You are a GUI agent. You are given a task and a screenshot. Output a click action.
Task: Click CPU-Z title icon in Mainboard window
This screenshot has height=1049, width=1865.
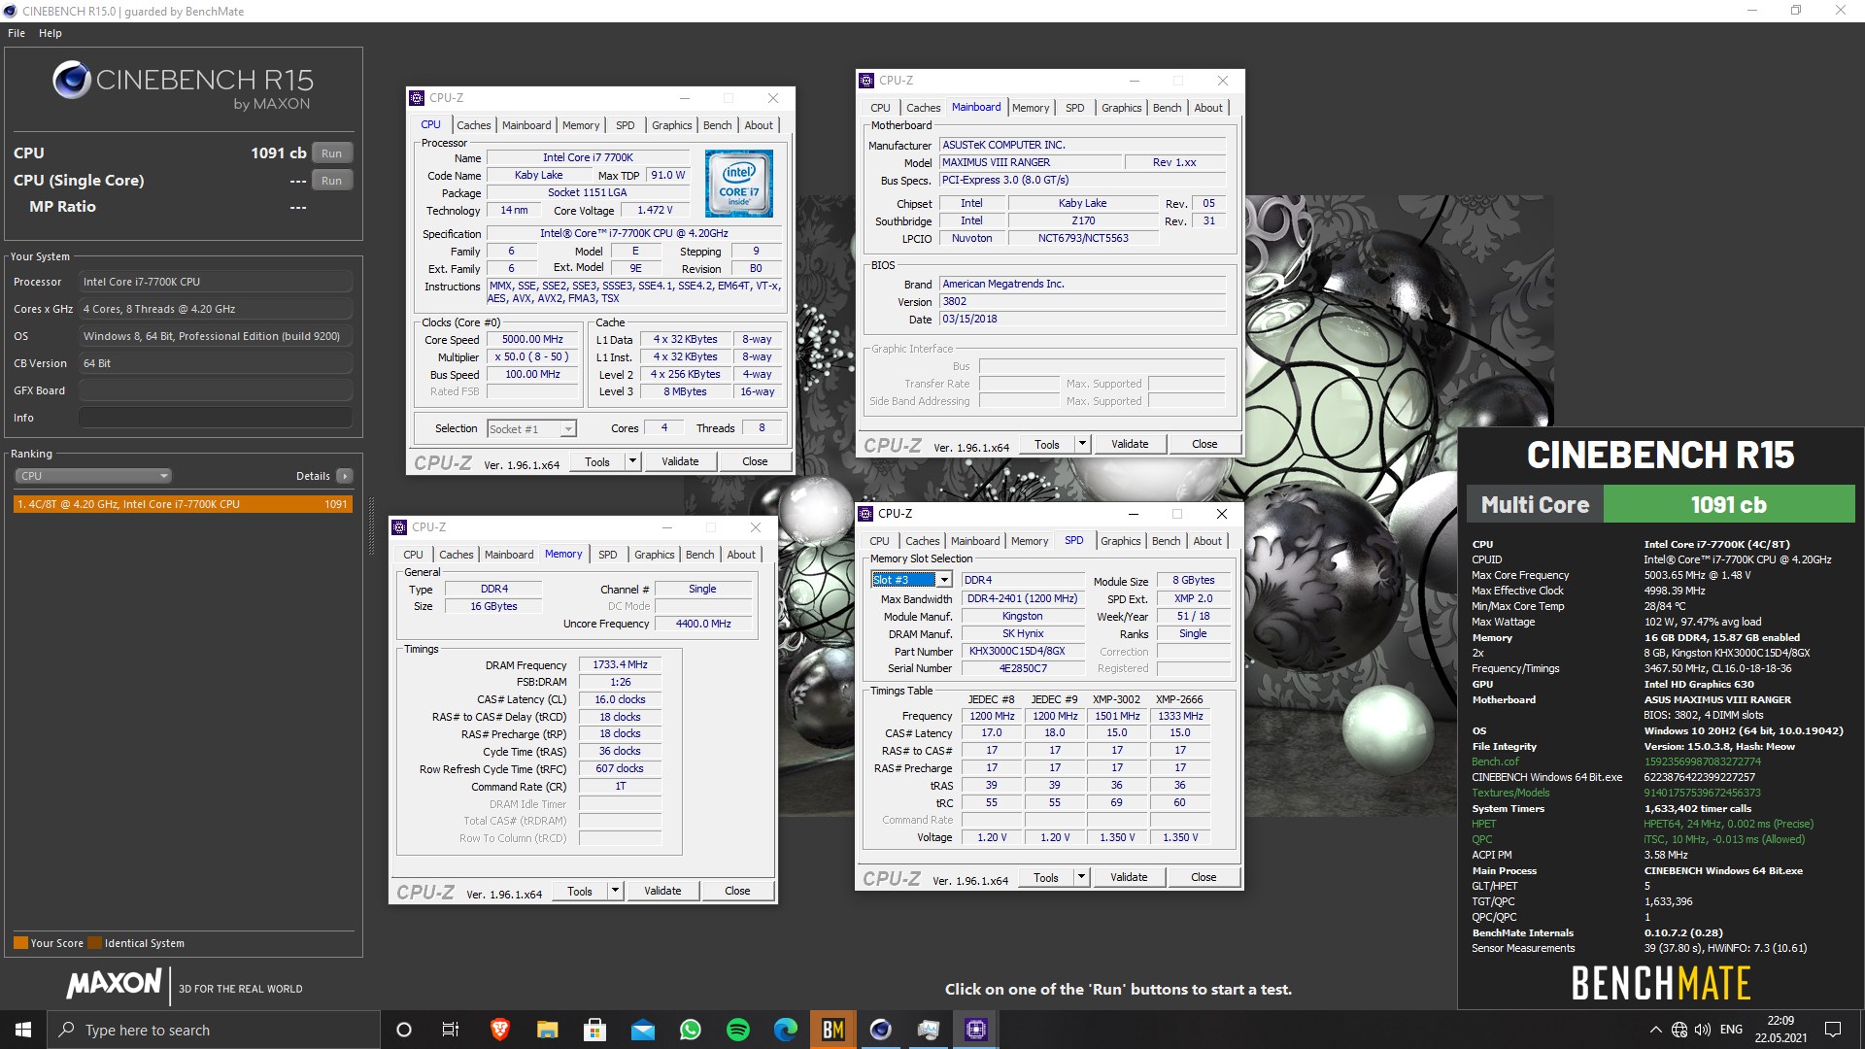click(866, 81)
